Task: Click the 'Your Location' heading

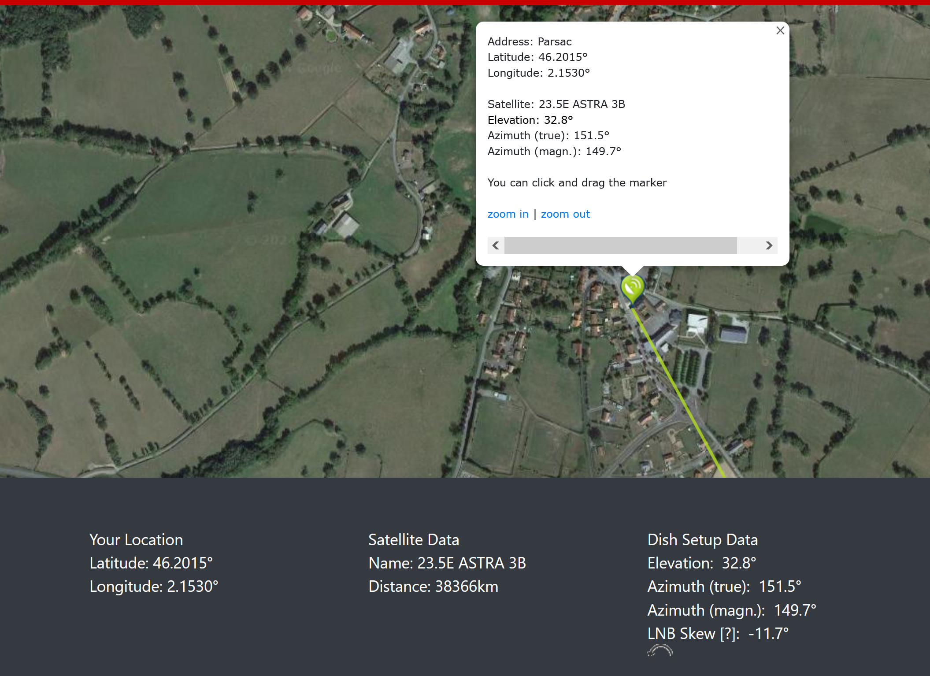Action: coord(136,540)
